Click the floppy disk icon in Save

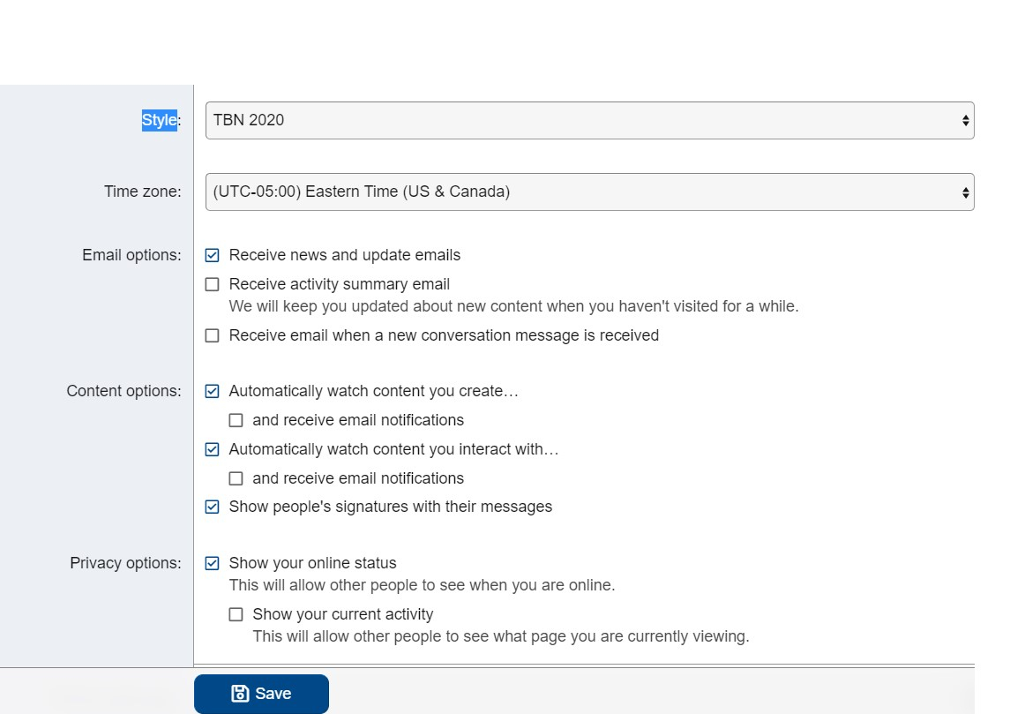(x=239, y=694)
